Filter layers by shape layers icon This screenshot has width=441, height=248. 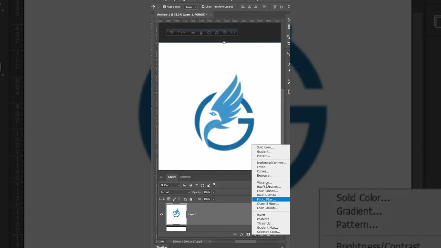click(203, 185)
